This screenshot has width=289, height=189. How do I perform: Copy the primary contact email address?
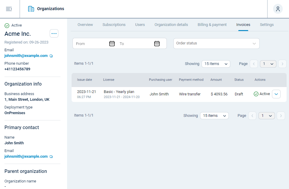[x=51, y=156]
